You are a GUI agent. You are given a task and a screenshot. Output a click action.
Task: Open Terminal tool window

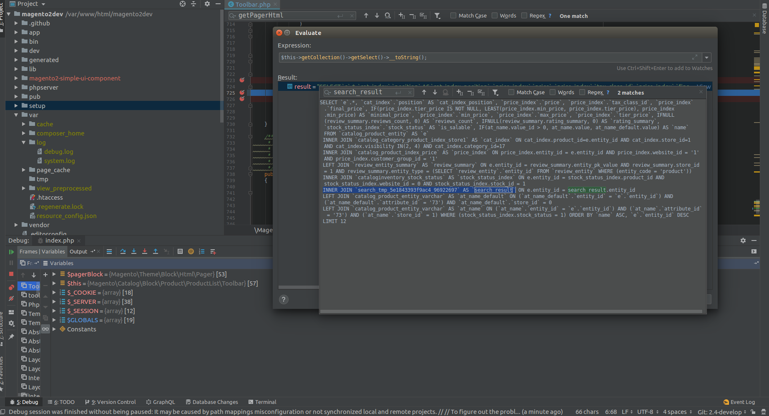(x=262, y=402)
